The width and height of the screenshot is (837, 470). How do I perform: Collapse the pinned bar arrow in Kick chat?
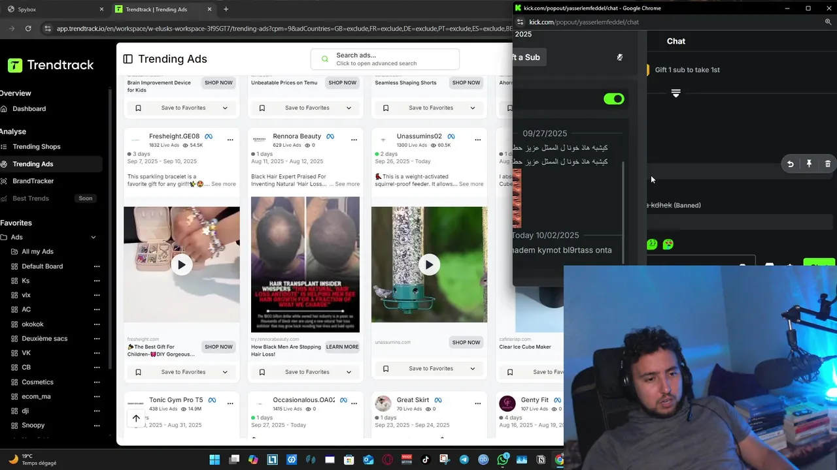(x=676, y=93)
